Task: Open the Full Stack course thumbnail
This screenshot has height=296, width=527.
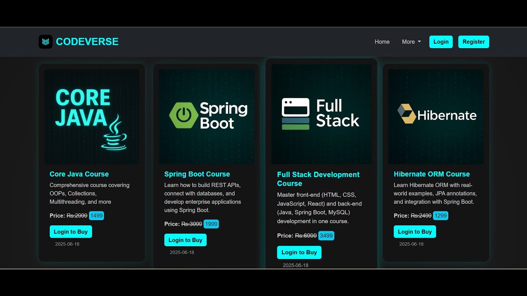Action: [321, 114]
